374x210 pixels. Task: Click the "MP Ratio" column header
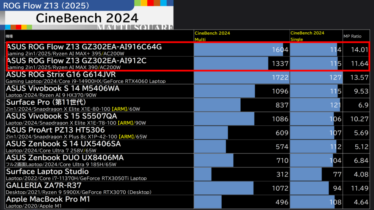pos(352,36)
